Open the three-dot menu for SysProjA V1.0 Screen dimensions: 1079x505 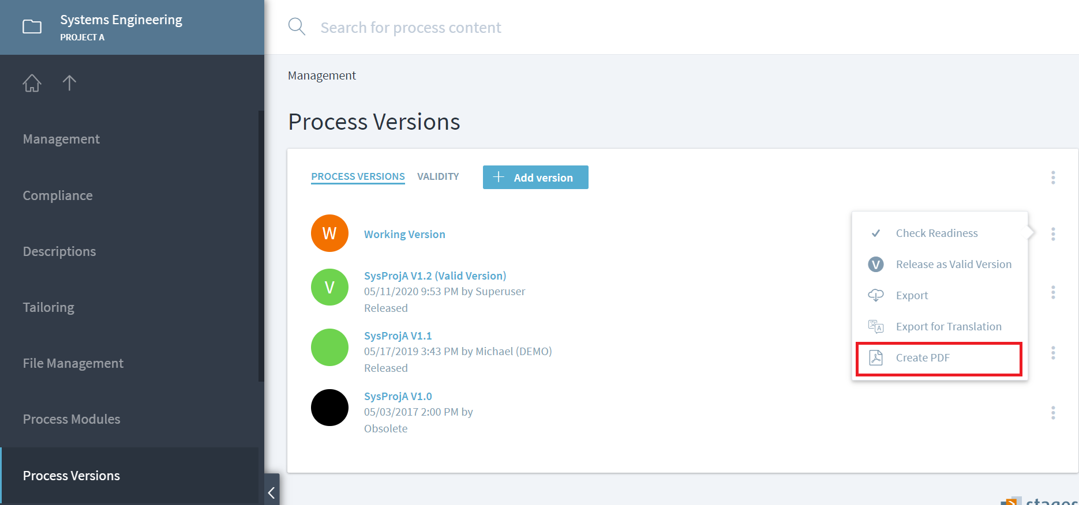[1053, 413]
